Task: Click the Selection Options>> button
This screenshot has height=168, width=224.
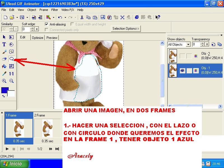Action: coord(126,29)
